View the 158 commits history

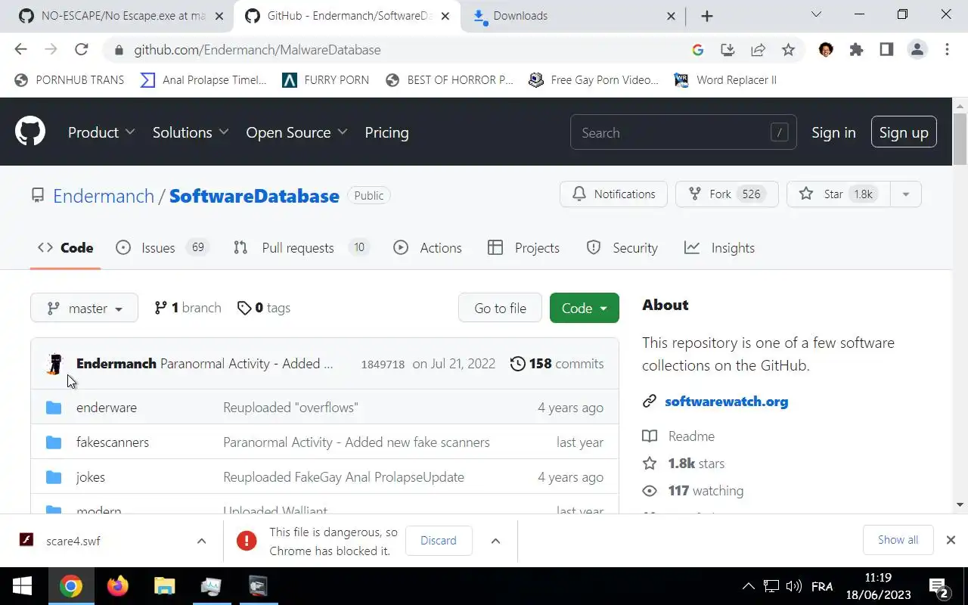click(x=557, y=364)
